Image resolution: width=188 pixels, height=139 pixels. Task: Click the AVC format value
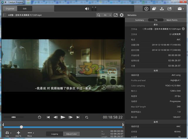pyautogui.click(x=179, y=39)
